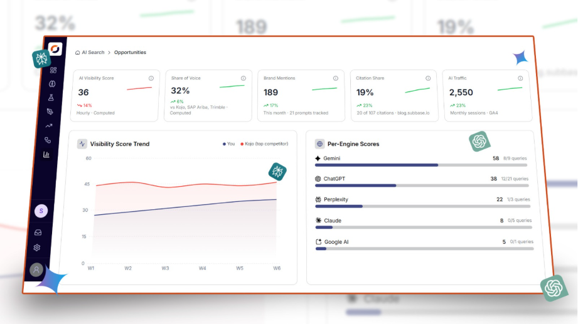
Task: Click the red Kojo line in the chart
Action: [x=186, y=185]
